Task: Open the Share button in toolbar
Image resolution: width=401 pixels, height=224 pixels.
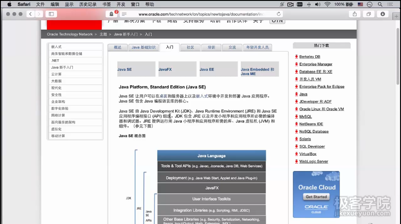Action: (x=354, y=14)
